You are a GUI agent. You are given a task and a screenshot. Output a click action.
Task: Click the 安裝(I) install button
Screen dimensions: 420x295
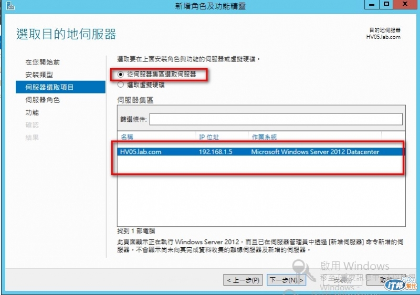coord(342,280)
